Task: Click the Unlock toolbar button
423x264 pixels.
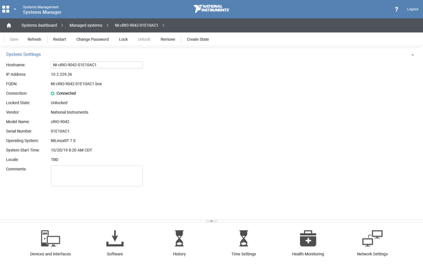Action: click(x=144, y=39)
